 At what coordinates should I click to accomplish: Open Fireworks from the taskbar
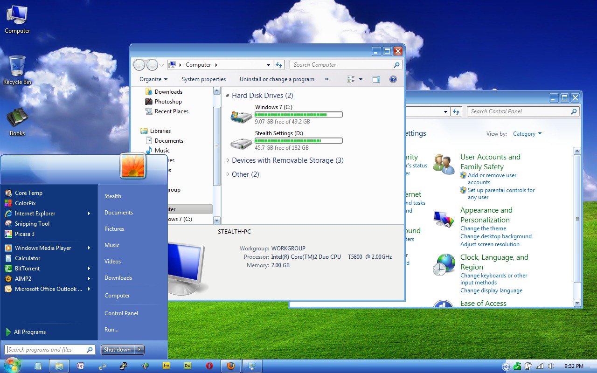(x=167, y=366)
